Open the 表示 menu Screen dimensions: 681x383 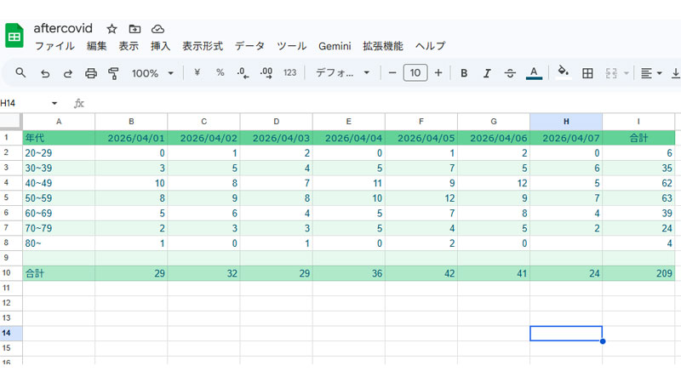pos(129,46)
